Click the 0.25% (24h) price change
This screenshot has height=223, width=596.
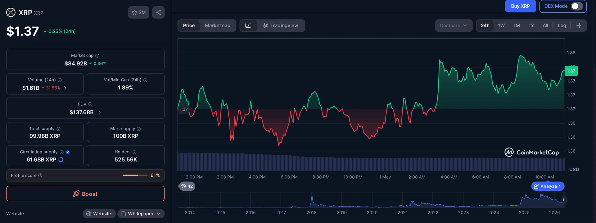pyautogui.click(x=59, y=31)
